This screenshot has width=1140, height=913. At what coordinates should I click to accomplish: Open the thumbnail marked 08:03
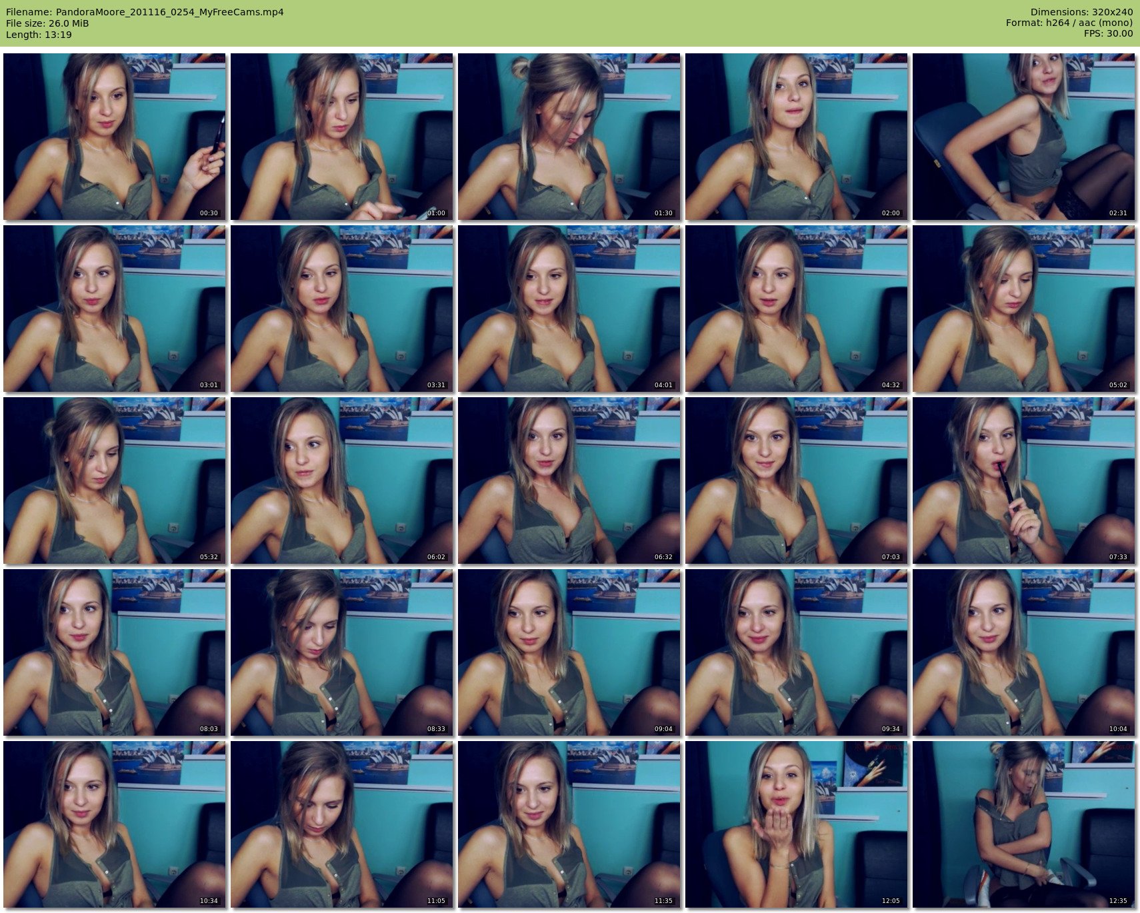tap(114, 652)
